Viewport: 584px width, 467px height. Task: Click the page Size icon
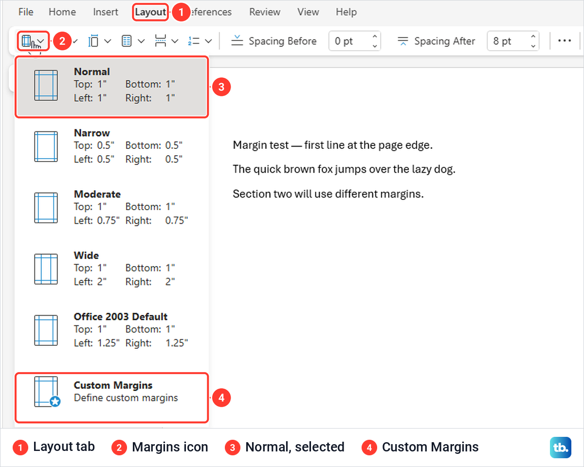tap(93, 41)
